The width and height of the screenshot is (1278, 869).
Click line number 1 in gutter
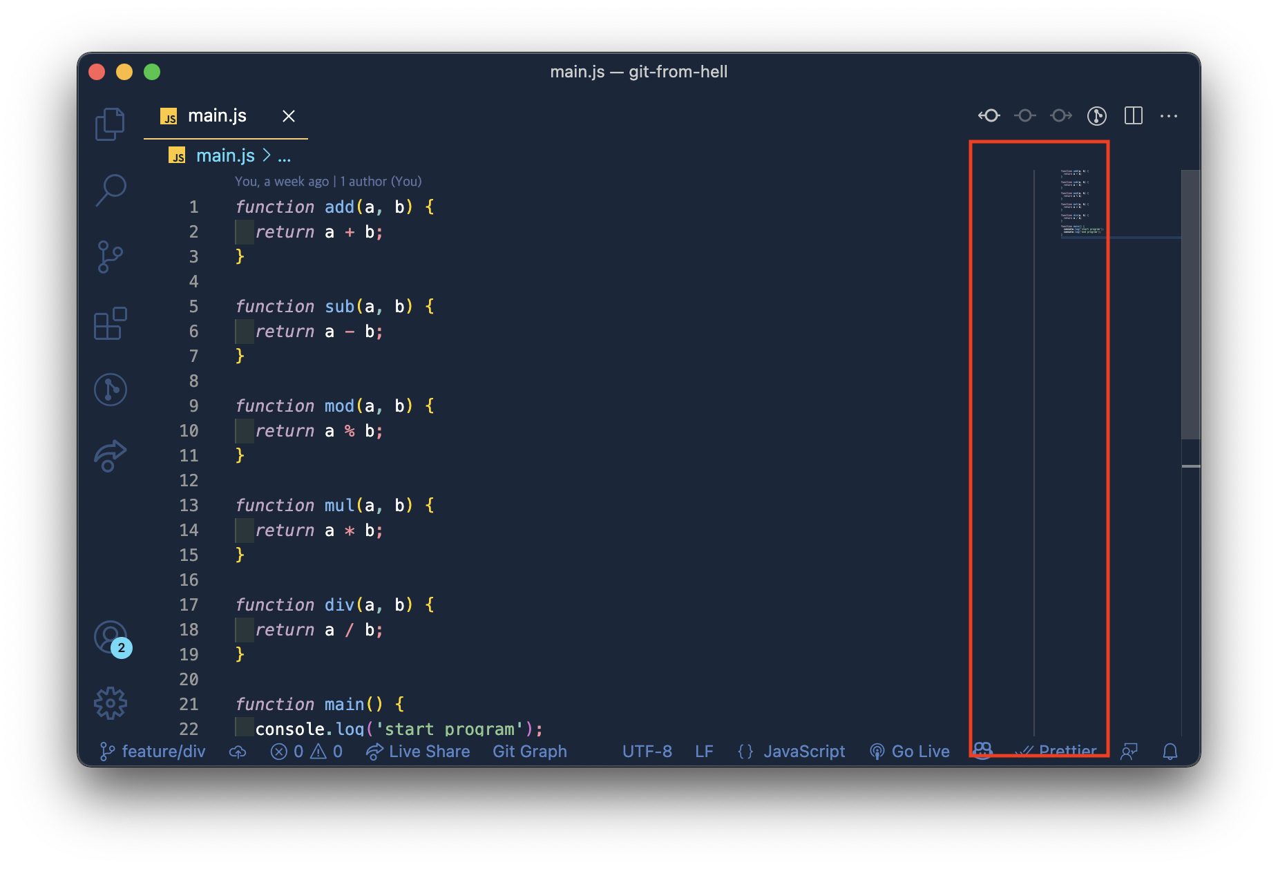tap(193, 207)
